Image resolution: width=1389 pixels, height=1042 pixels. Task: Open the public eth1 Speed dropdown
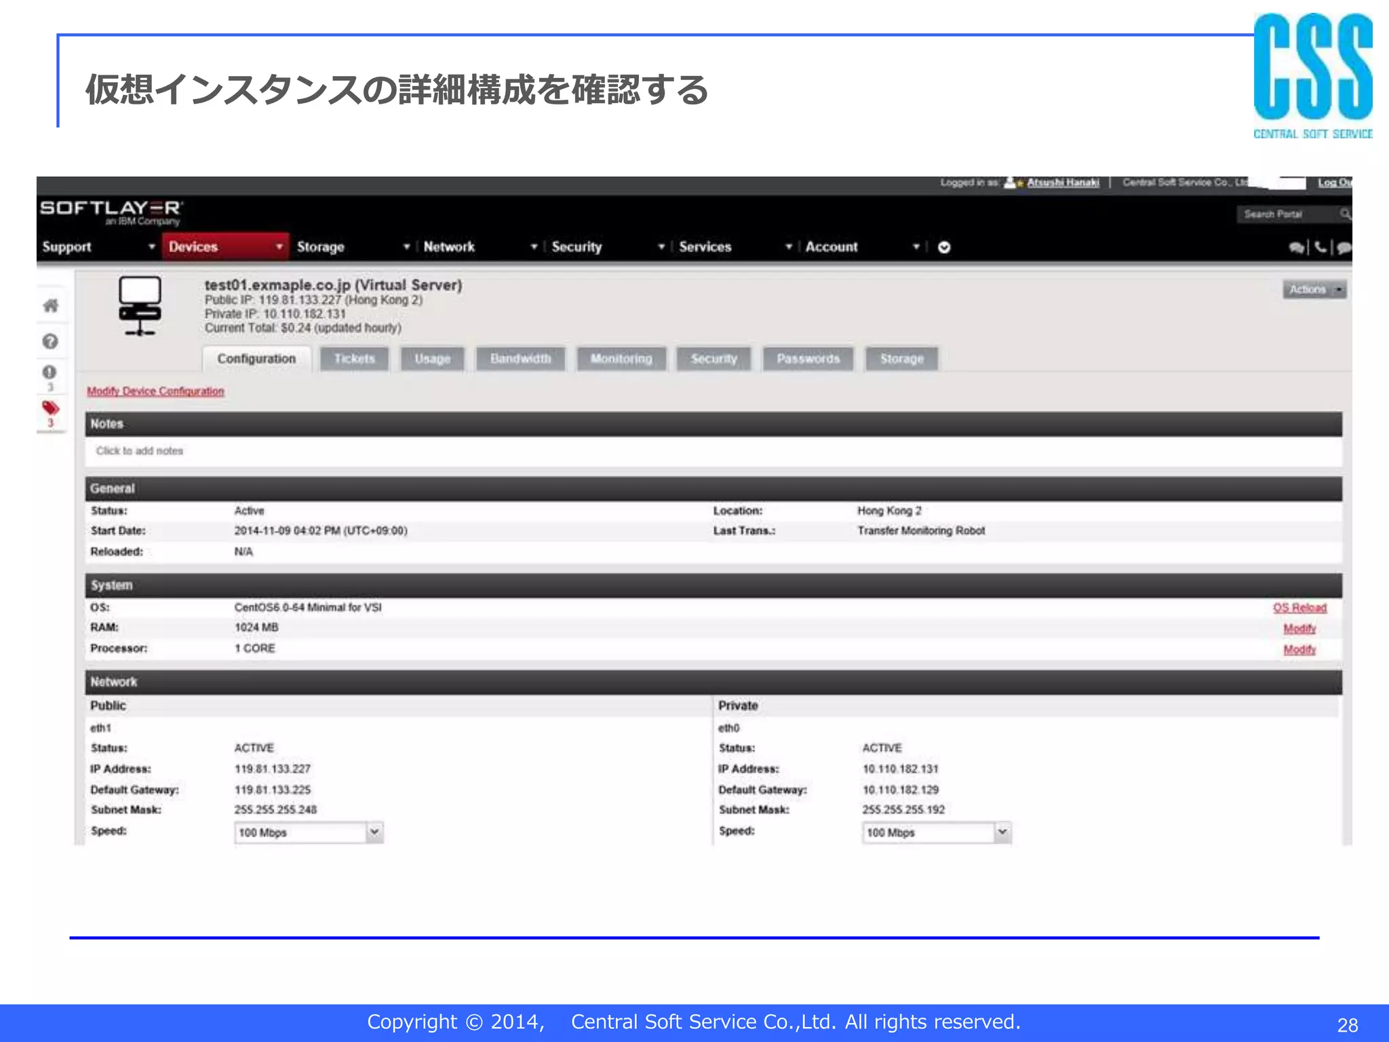(309, 832)
